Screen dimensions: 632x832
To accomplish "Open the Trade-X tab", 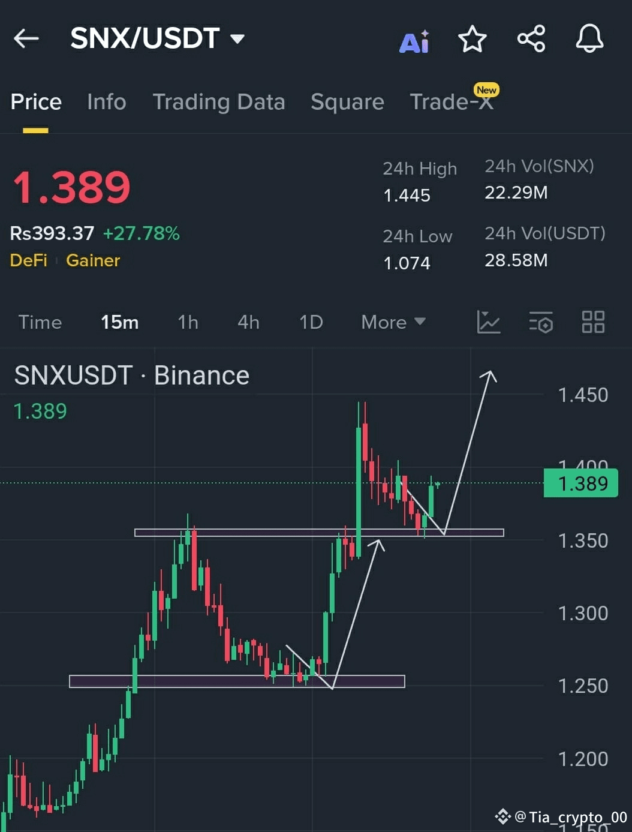I will tap(452, 101).
